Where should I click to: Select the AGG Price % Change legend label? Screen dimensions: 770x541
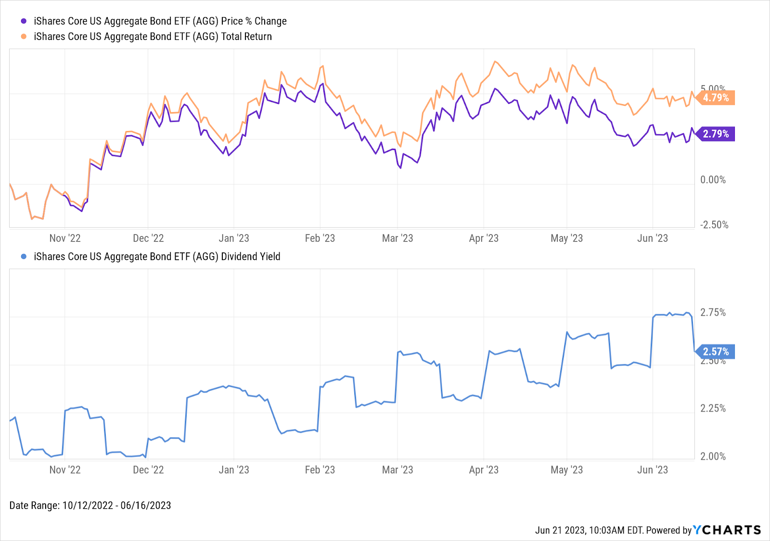pos(160,21)
